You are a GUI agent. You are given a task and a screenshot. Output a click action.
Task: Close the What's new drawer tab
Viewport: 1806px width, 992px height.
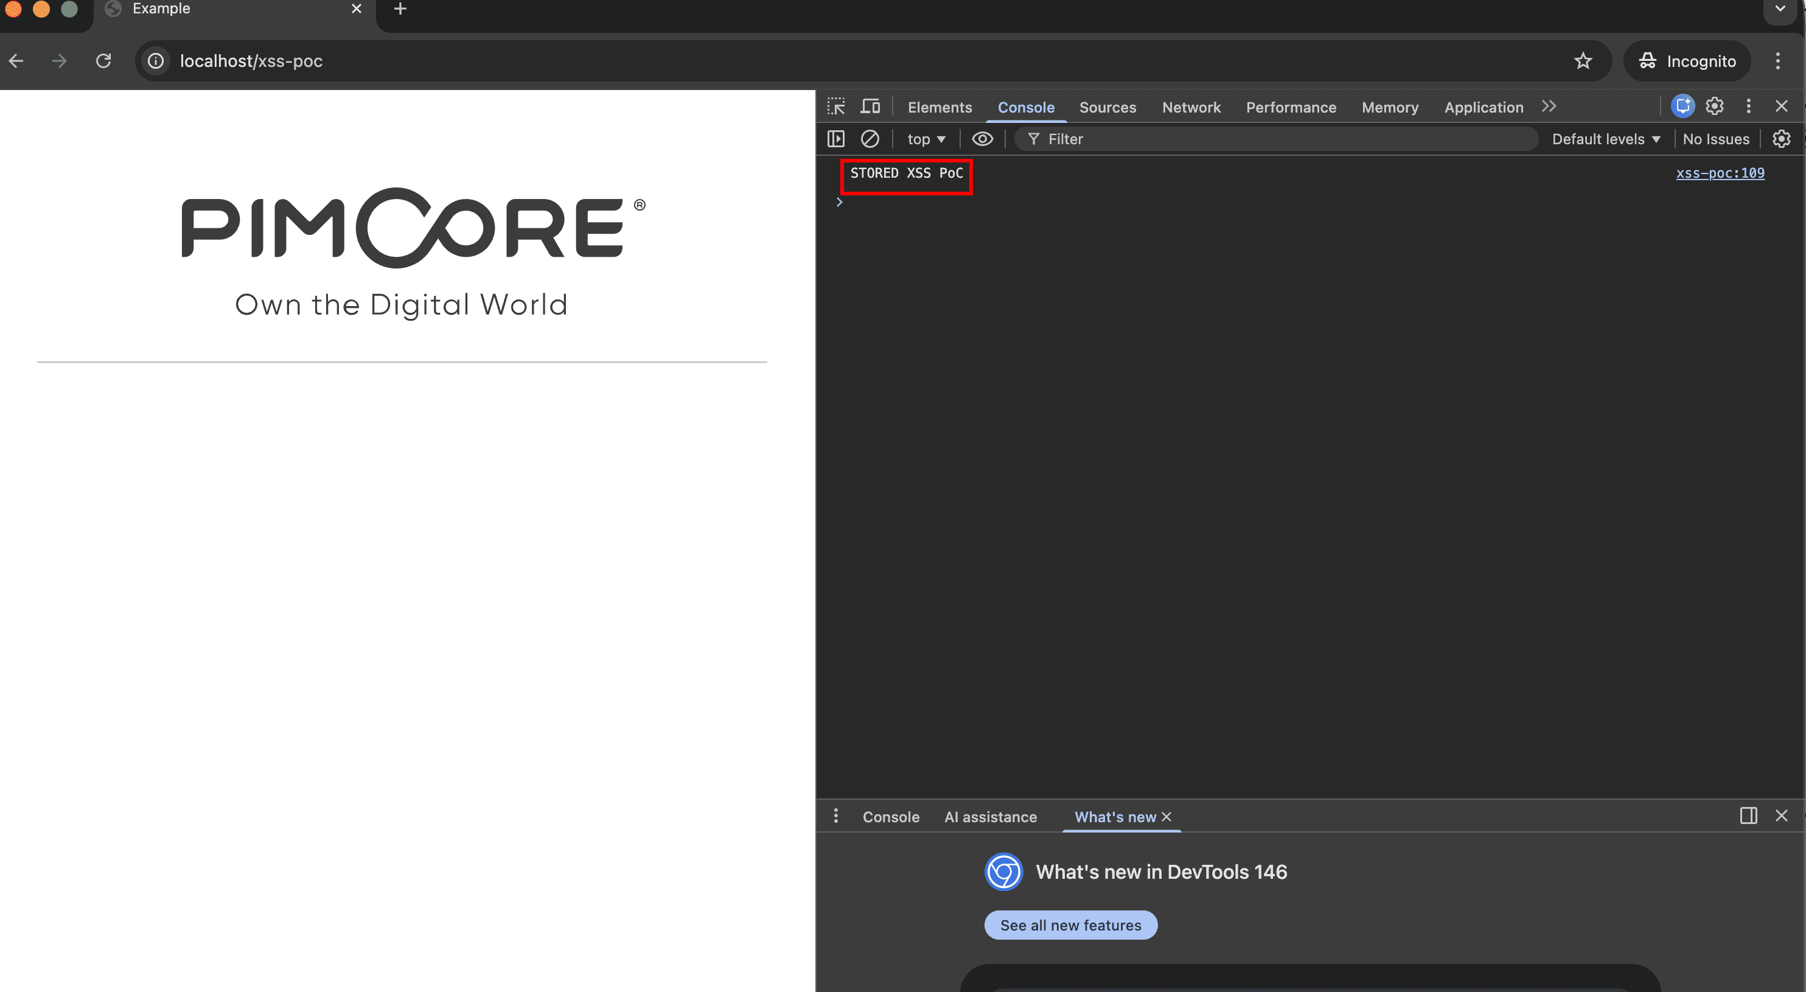tap(1166, 817)
